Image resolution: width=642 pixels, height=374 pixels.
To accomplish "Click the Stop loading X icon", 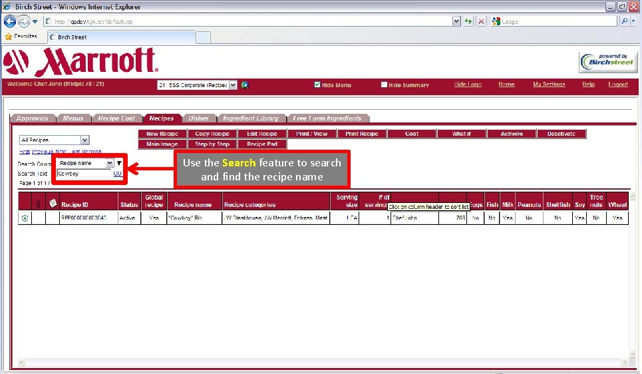I will pos(482,21).
